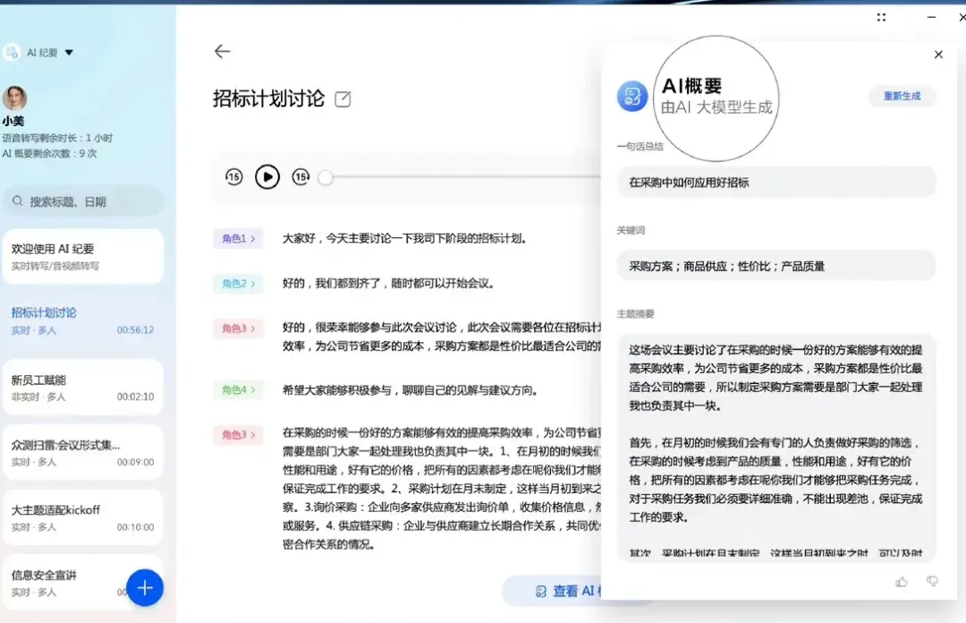Viewport: 966px width, 623px height.
Task: Click the 招标计划讨论 page title
Action: tap(268, 98)
